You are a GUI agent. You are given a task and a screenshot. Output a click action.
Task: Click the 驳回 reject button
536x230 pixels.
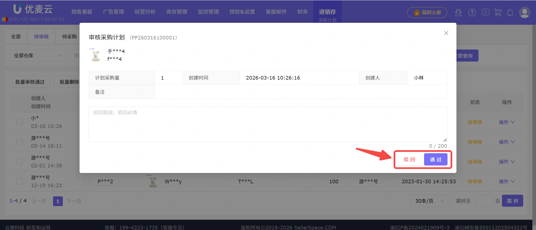(409, 160)
